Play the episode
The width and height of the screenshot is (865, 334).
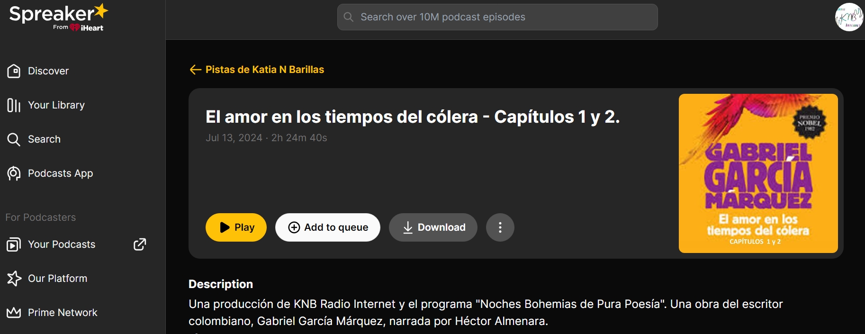coord(236,227)
